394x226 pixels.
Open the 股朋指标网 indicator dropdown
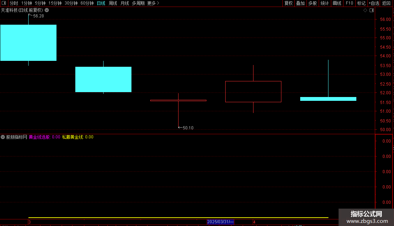[x=3, y=137]
